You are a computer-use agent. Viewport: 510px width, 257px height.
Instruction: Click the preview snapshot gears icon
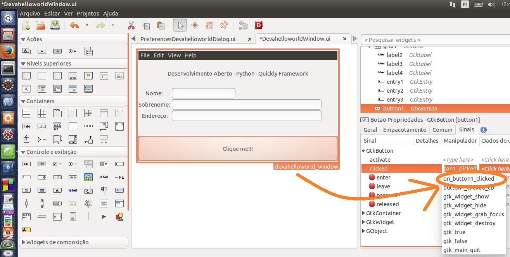tap(243, 26)
